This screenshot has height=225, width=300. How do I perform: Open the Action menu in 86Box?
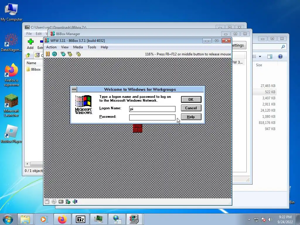51,47
